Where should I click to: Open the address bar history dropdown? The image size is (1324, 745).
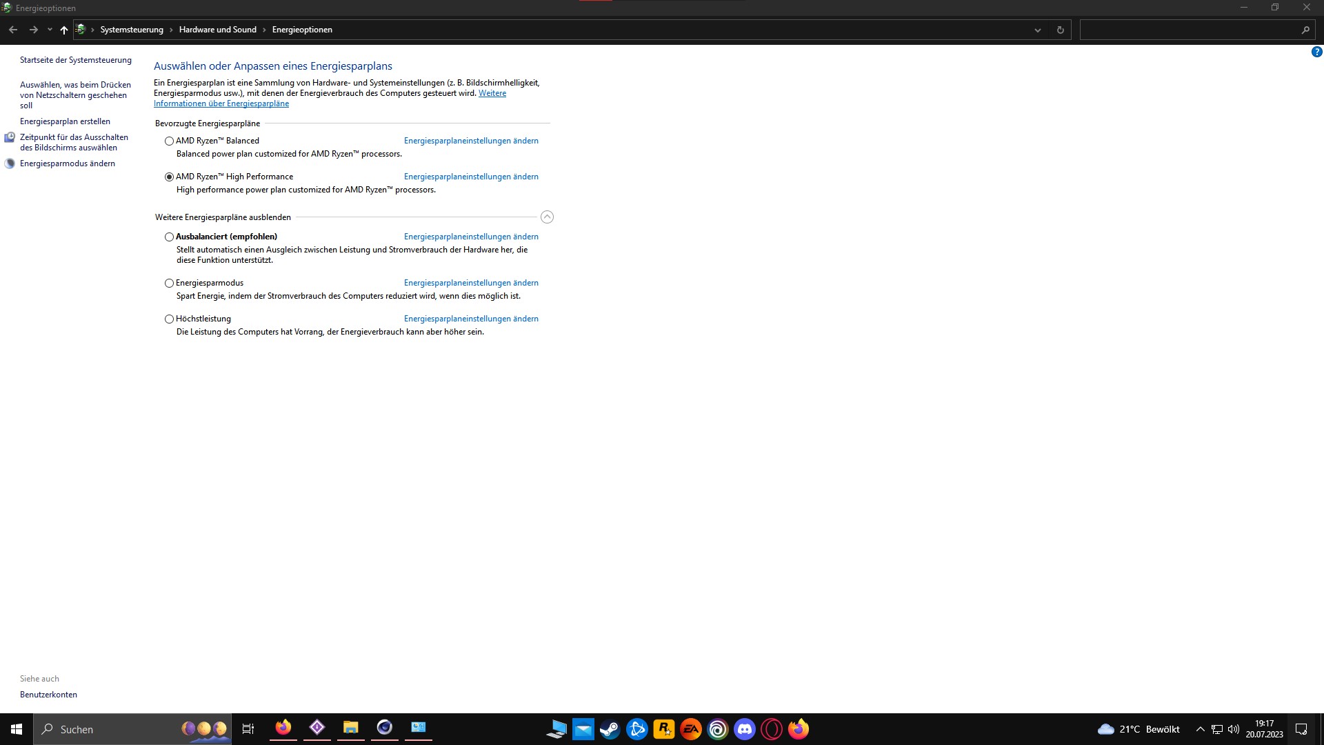click(1037, 30)
